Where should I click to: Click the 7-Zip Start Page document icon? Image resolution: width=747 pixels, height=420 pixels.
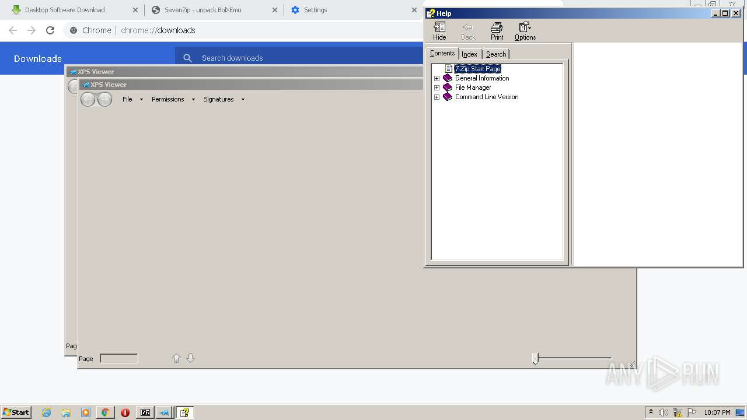449,69
